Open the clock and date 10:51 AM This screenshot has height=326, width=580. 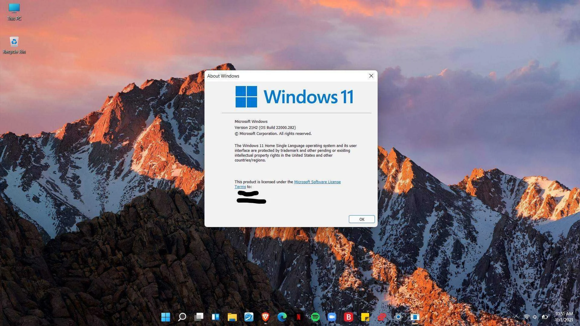(564, 317)
